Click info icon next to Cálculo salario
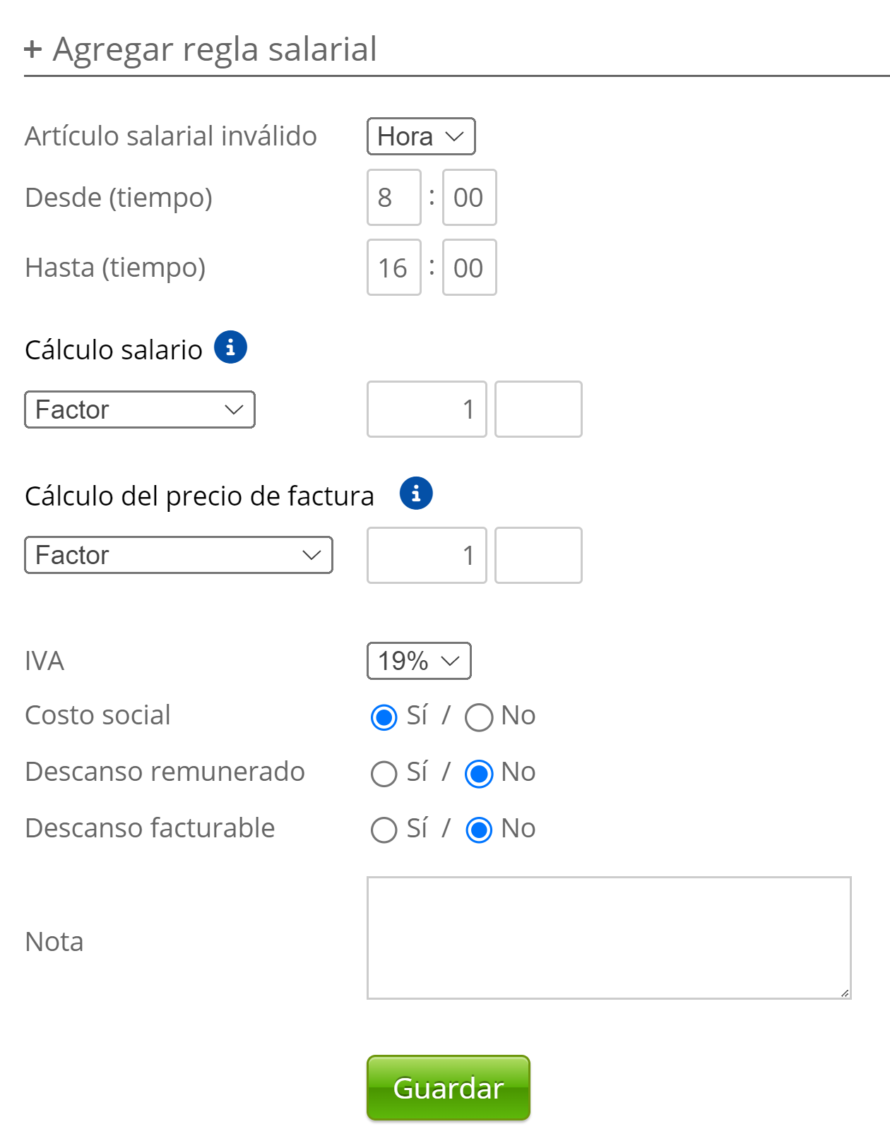Viewport: 890px width, 1148px height. (x=230, y=347)
